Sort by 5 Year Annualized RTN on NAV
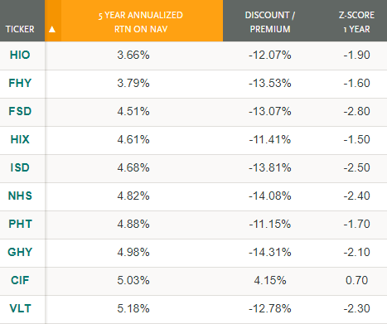 [x=141, y=22]
